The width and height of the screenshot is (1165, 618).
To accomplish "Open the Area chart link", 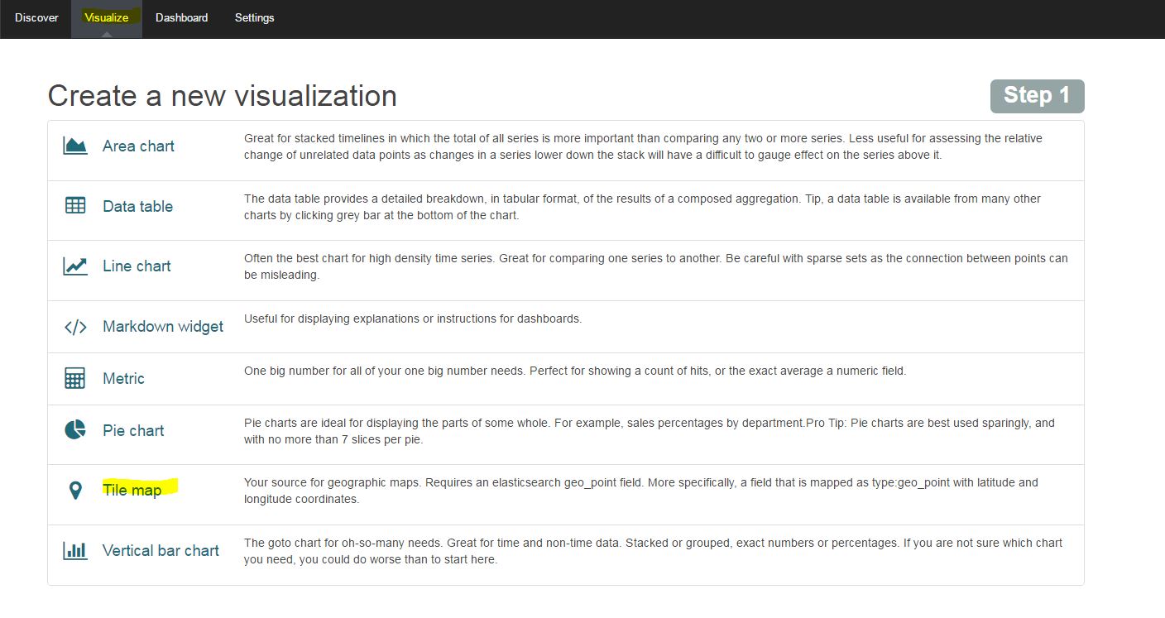I will click(x=138, y=146).
